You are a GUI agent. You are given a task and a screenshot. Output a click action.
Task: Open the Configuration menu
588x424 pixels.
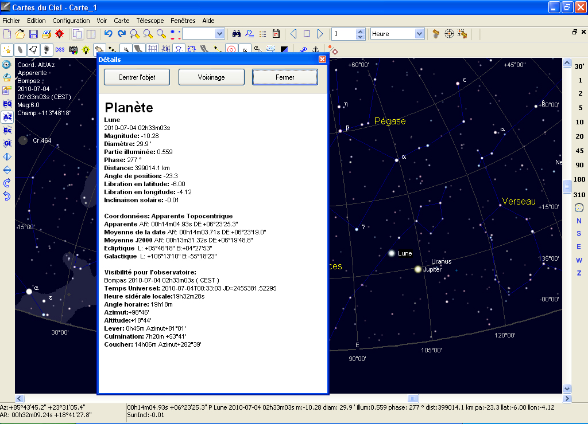71,21
